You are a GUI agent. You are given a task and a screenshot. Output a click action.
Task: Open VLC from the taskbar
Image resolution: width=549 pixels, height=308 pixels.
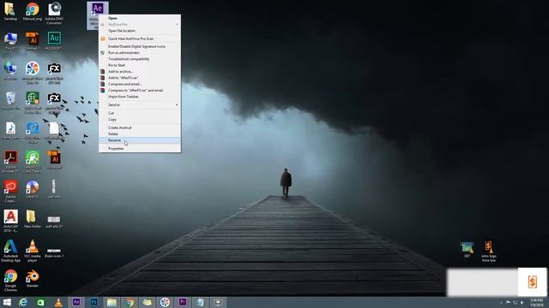tap(58, 302)
